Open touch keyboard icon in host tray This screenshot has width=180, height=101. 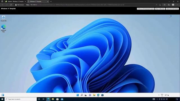(154, 99)
